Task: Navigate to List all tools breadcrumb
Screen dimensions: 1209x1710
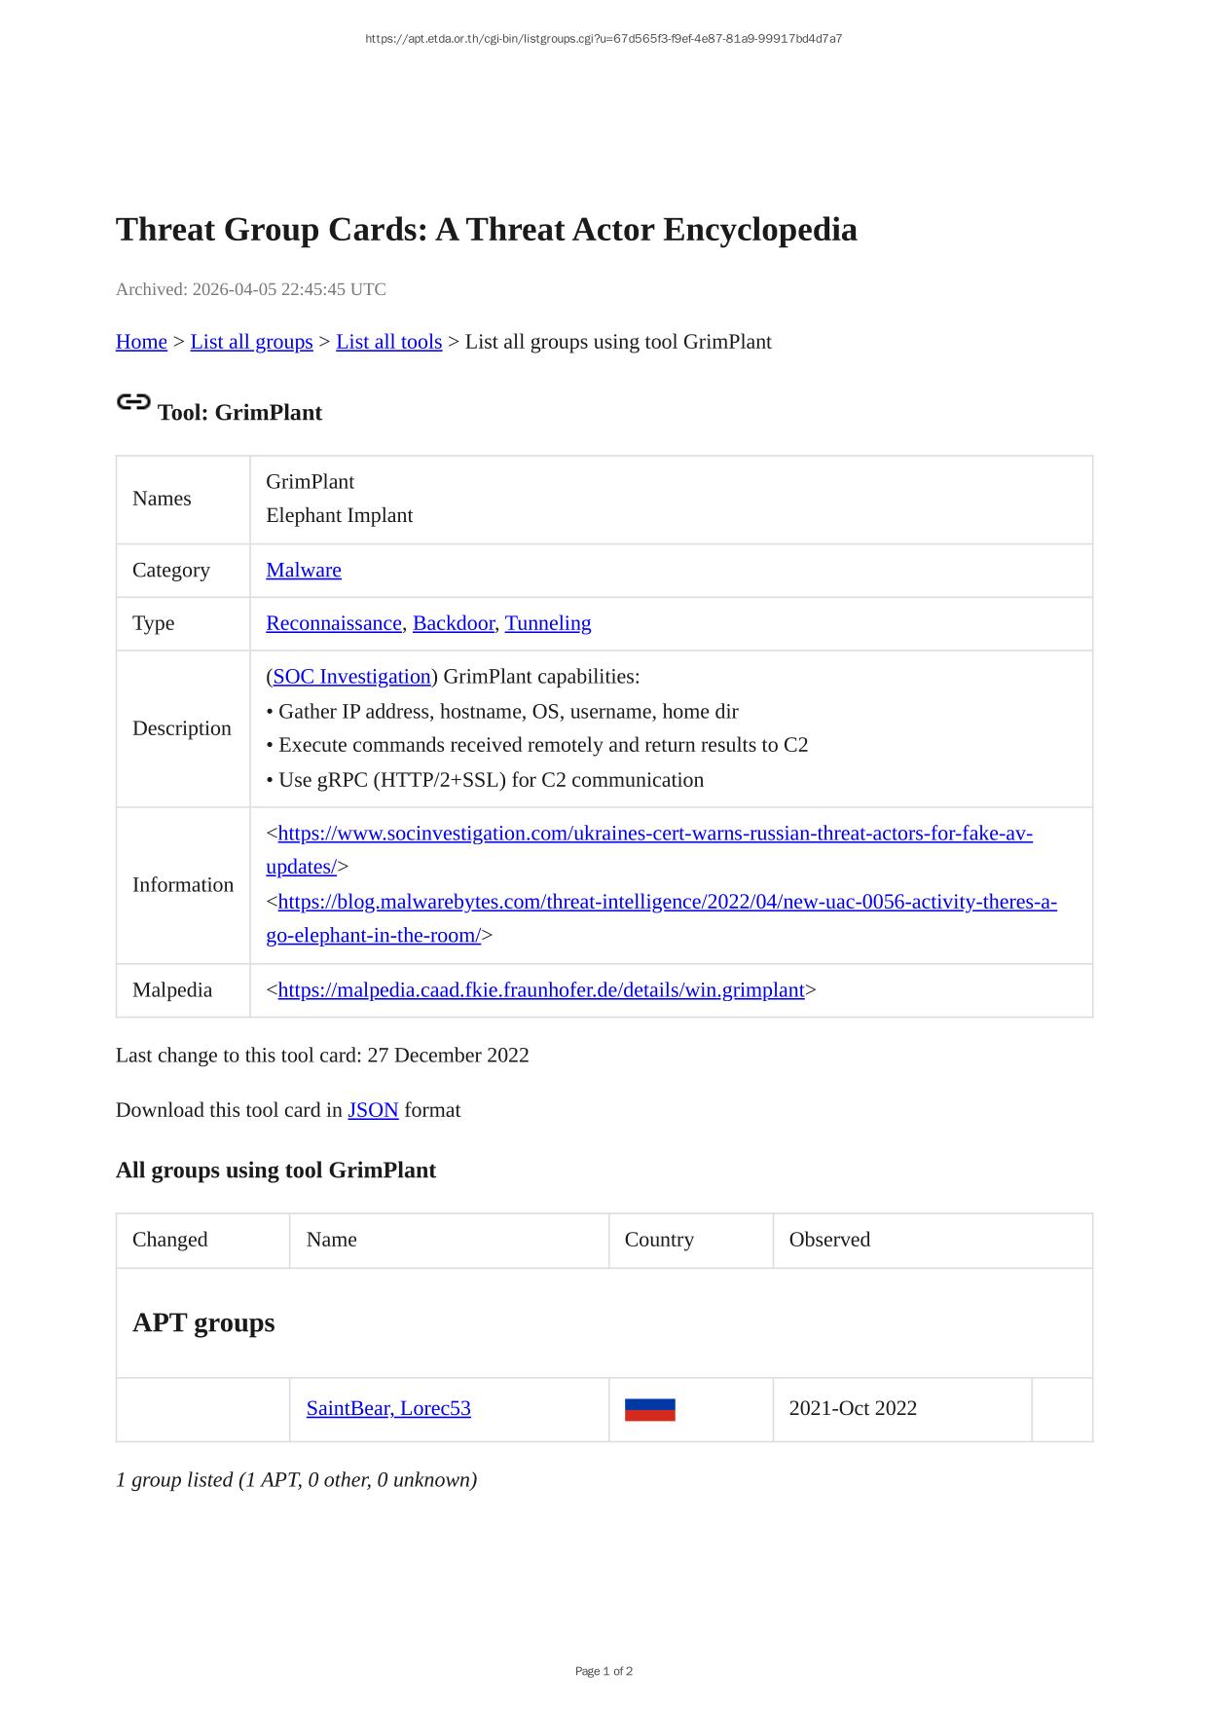Action: click(388, 342)
